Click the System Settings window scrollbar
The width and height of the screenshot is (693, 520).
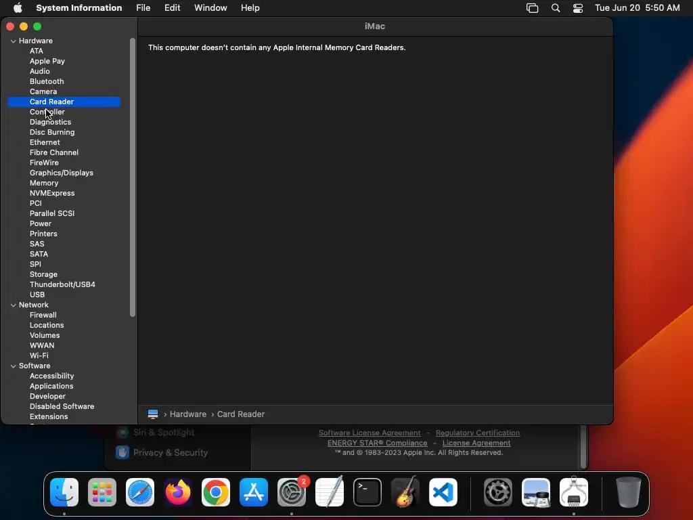(584, 447)
